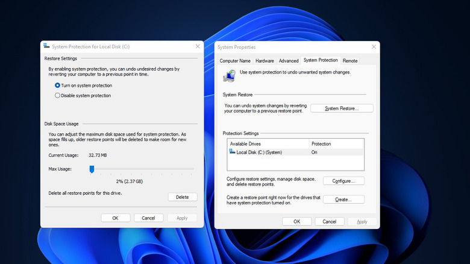
Task: Click the System Protection for Local Disk title icon
Action: click(46, 46)
